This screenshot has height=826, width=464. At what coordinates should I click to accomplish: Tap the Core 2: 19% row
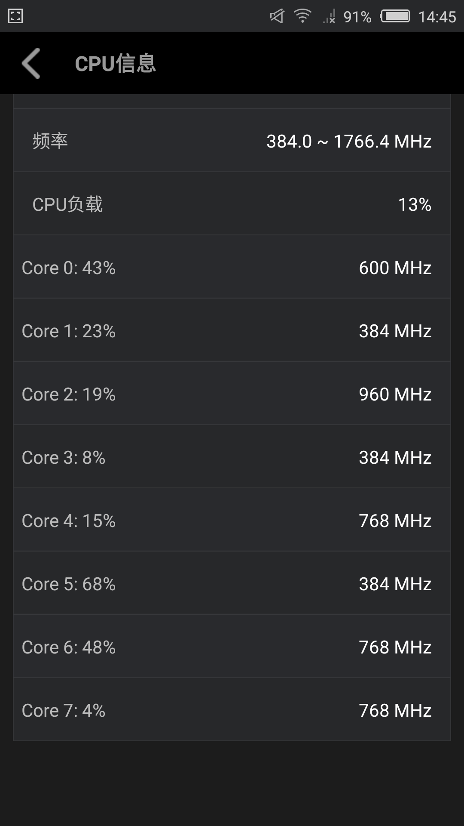pos(232,394)
